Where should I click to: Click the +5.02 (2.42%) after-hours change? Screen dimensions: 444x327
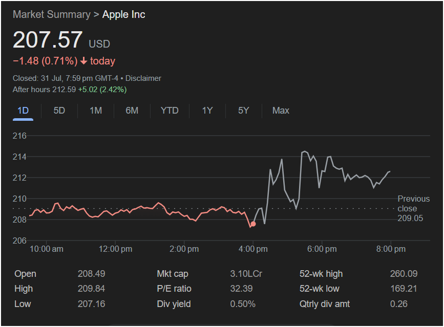(x=102, y=90)
